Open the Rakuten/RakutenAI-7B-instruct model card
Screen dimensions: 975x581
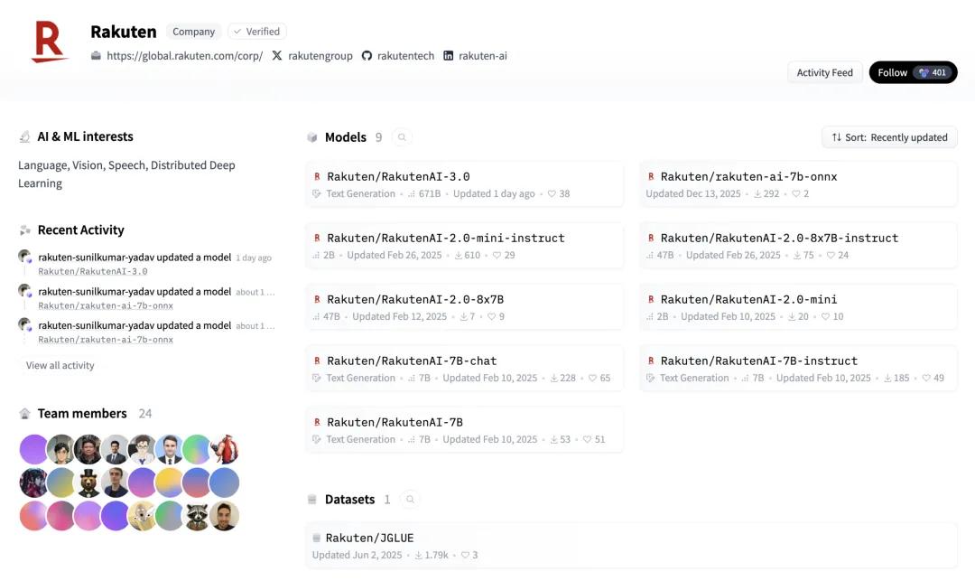pyautogui.click(x=798, y=369)
